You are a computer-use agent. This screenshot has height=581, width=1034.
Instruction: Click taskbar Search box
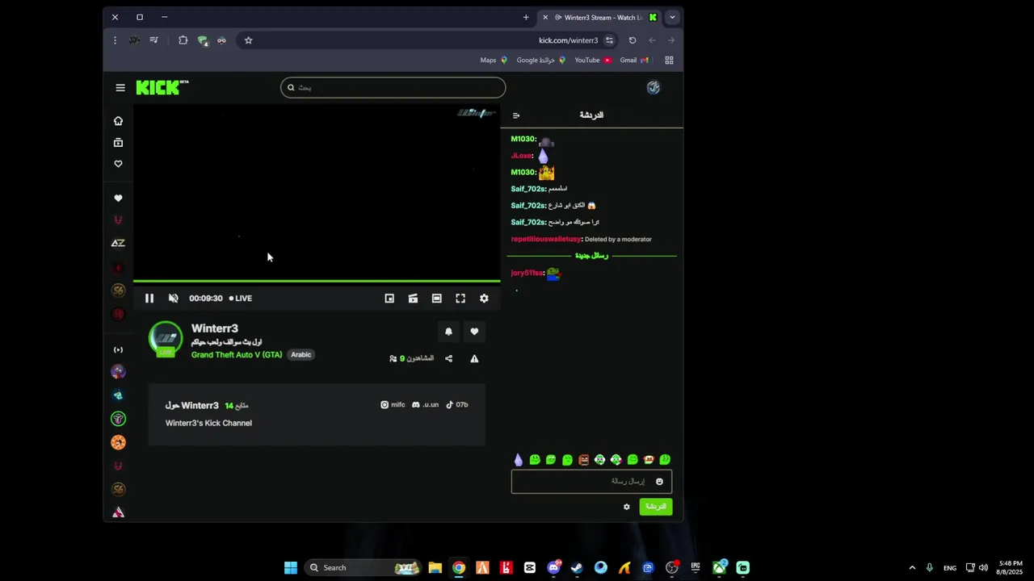click(364, 568)
